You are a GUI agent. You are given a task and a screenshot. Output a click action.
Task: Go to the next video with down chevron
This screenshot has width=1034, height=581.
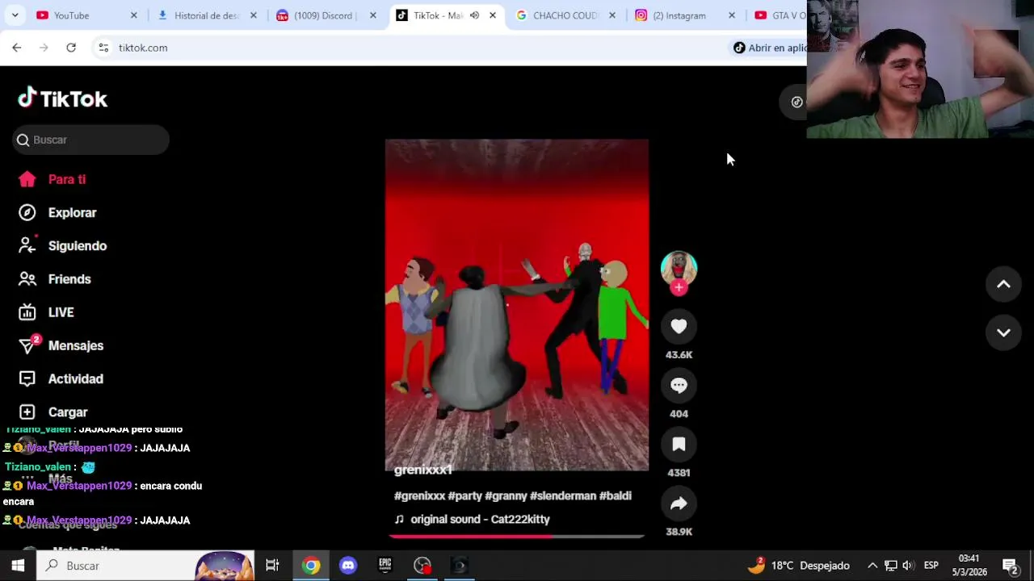tap(1003, 332)
